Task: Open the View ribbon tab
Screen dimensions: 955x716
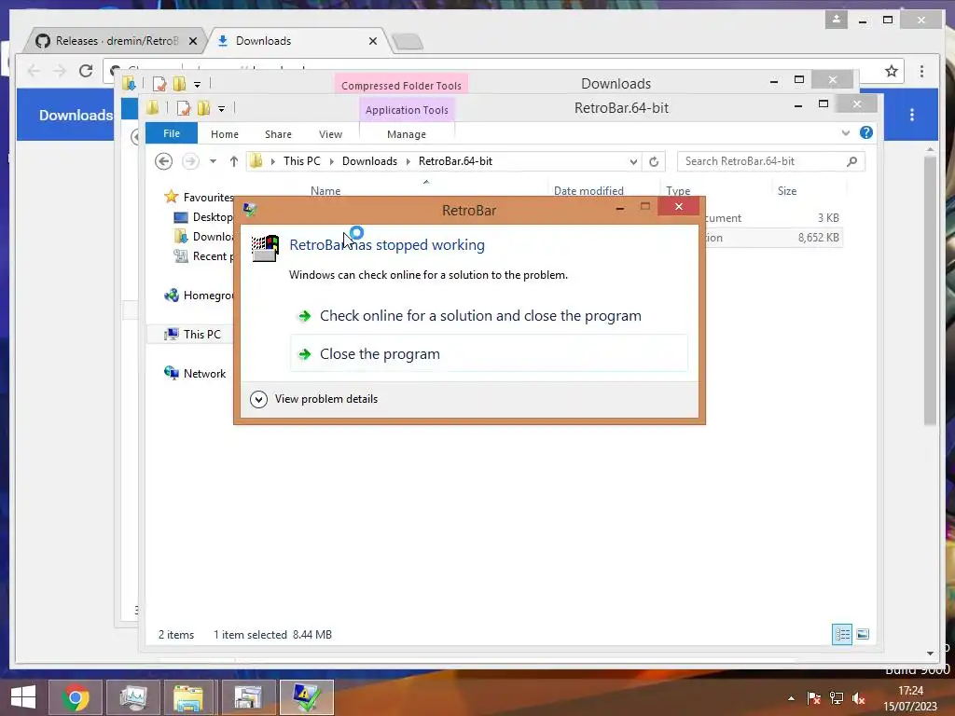Action: pyautogui.click(x=331, y=134)
